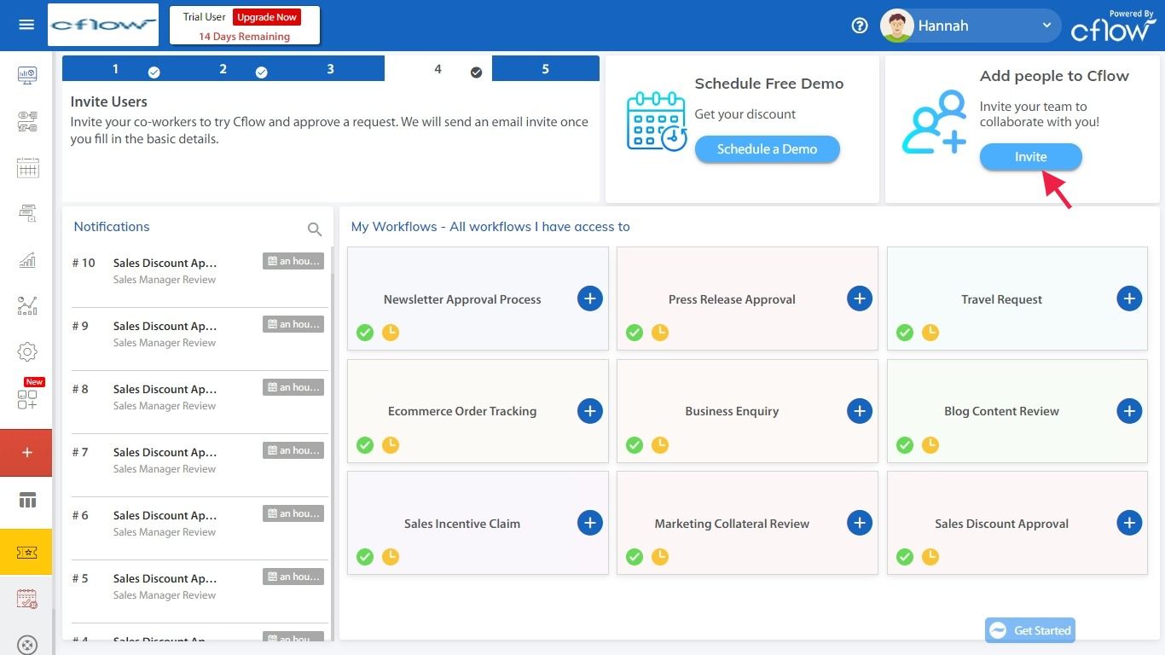Click the Cflow logo at top left
This screenshot has height=655, width=1165.
point(103,25)
